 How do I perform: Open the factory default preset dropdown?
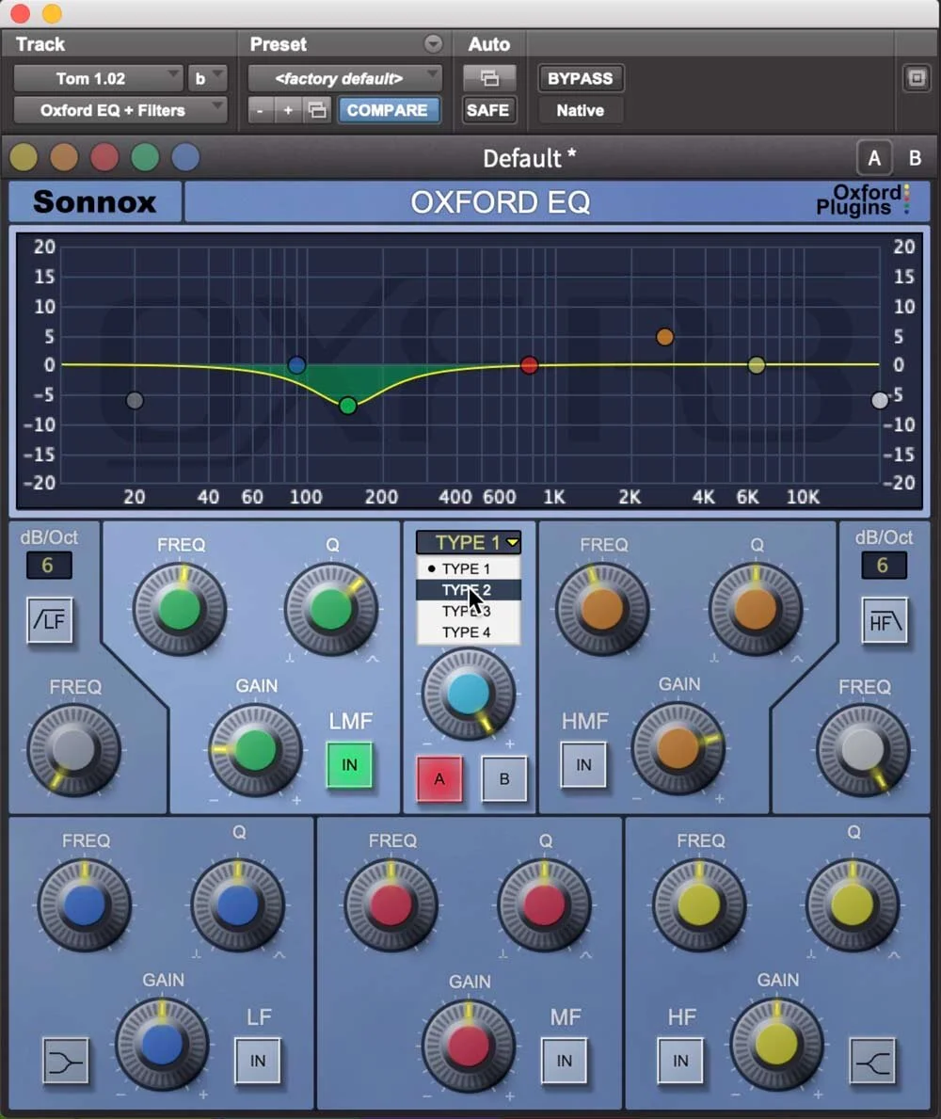coord(345,78)
